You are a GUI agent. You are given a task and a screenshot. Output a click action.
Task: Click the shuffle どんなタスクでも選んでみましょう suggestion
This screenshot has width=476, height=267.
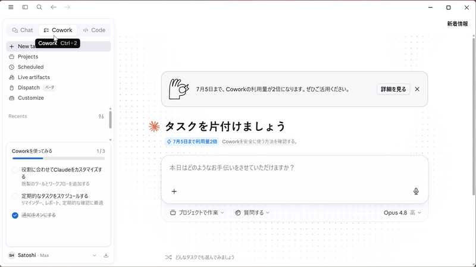click(200, 257)
